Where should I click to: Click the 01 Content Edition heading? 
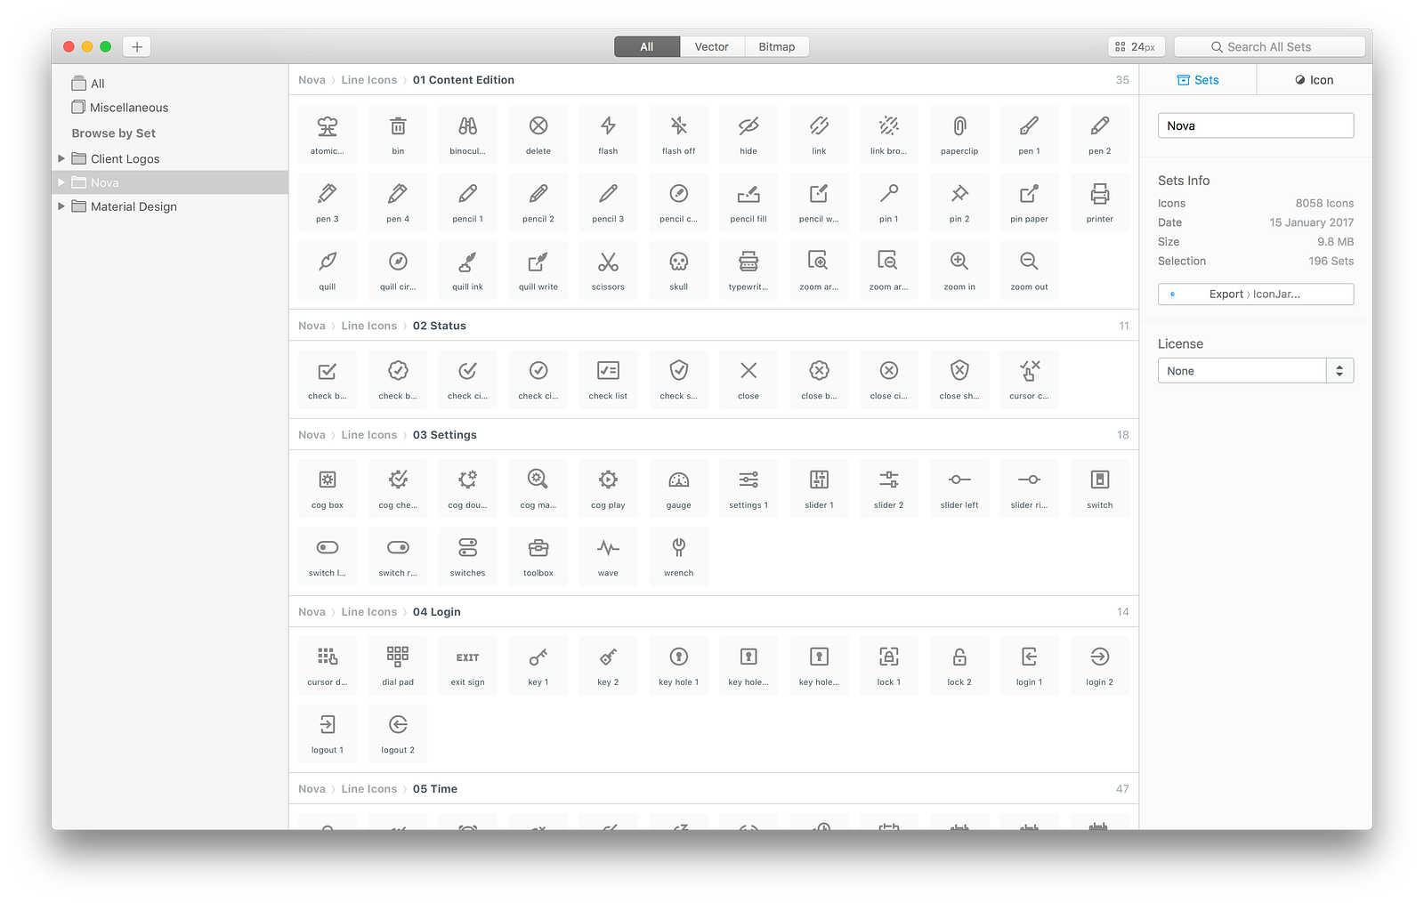point(464,80)
